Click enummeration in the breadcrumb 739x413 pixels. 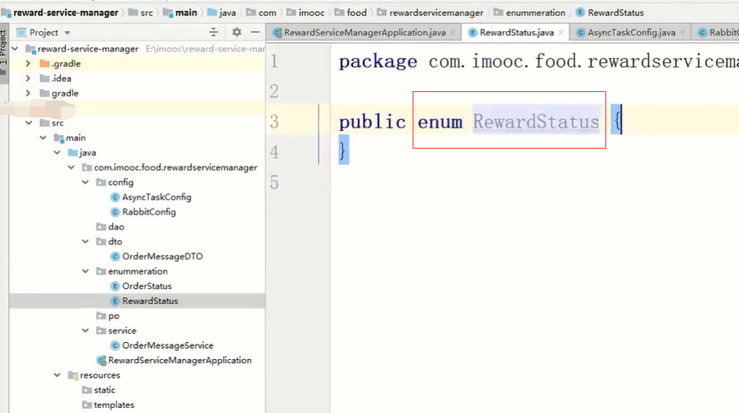click(x=535, y=13)
